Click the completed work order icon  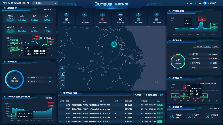tap(208, 116)
